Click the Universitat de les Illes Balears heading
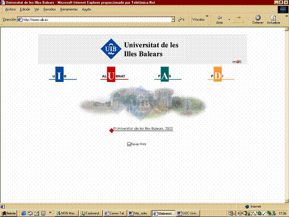 click(151, 49)
